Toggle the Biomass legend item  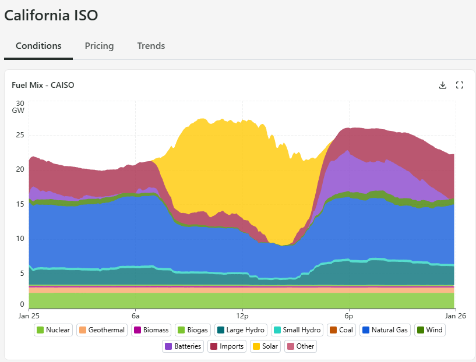point(151,330)
